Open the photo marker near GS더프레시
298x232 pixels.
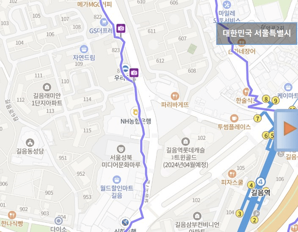click(121, 28)
